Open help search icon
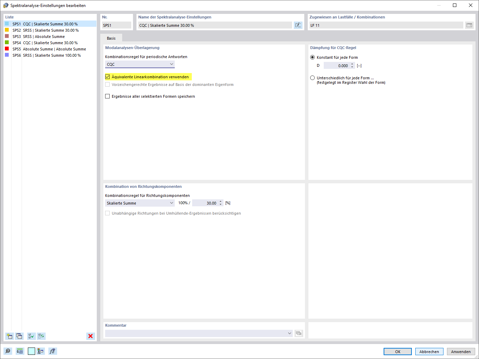This screenshot has width=479, height=359. 8,351
